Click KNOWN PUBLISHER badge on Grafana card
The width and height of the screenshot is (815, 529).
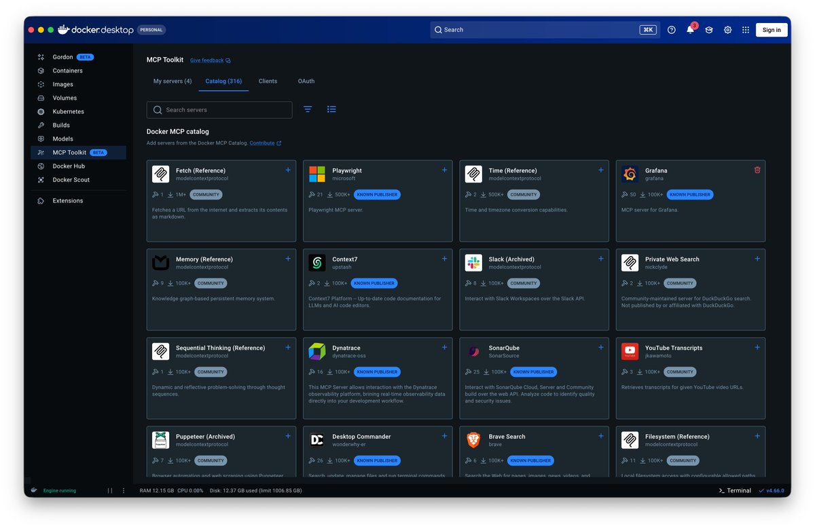(689, 195)
